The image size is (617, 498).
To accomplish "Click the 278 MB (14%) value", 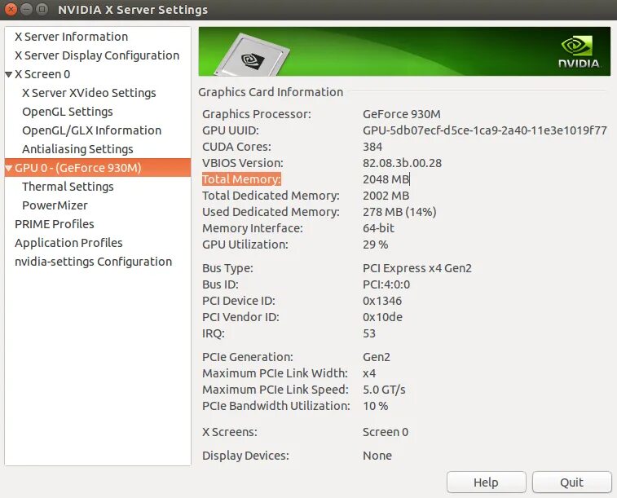I will (399, 212).
